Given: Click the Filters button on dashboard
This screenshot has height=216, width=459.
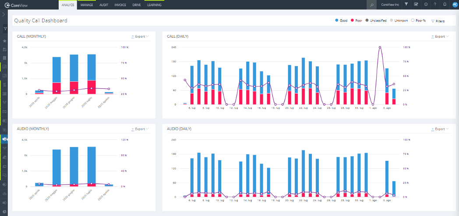Looking at the screenshot, I should coord(438,21).
